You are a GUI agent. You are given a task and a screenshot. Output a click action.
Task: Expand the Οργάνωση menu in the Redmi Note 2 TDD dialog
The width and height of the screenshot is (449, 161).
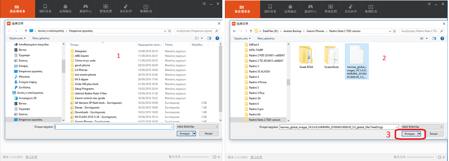243,38
